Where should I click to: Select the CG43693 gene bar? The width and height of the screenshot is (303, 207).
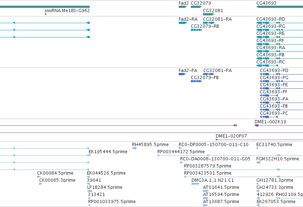point(280,7)
